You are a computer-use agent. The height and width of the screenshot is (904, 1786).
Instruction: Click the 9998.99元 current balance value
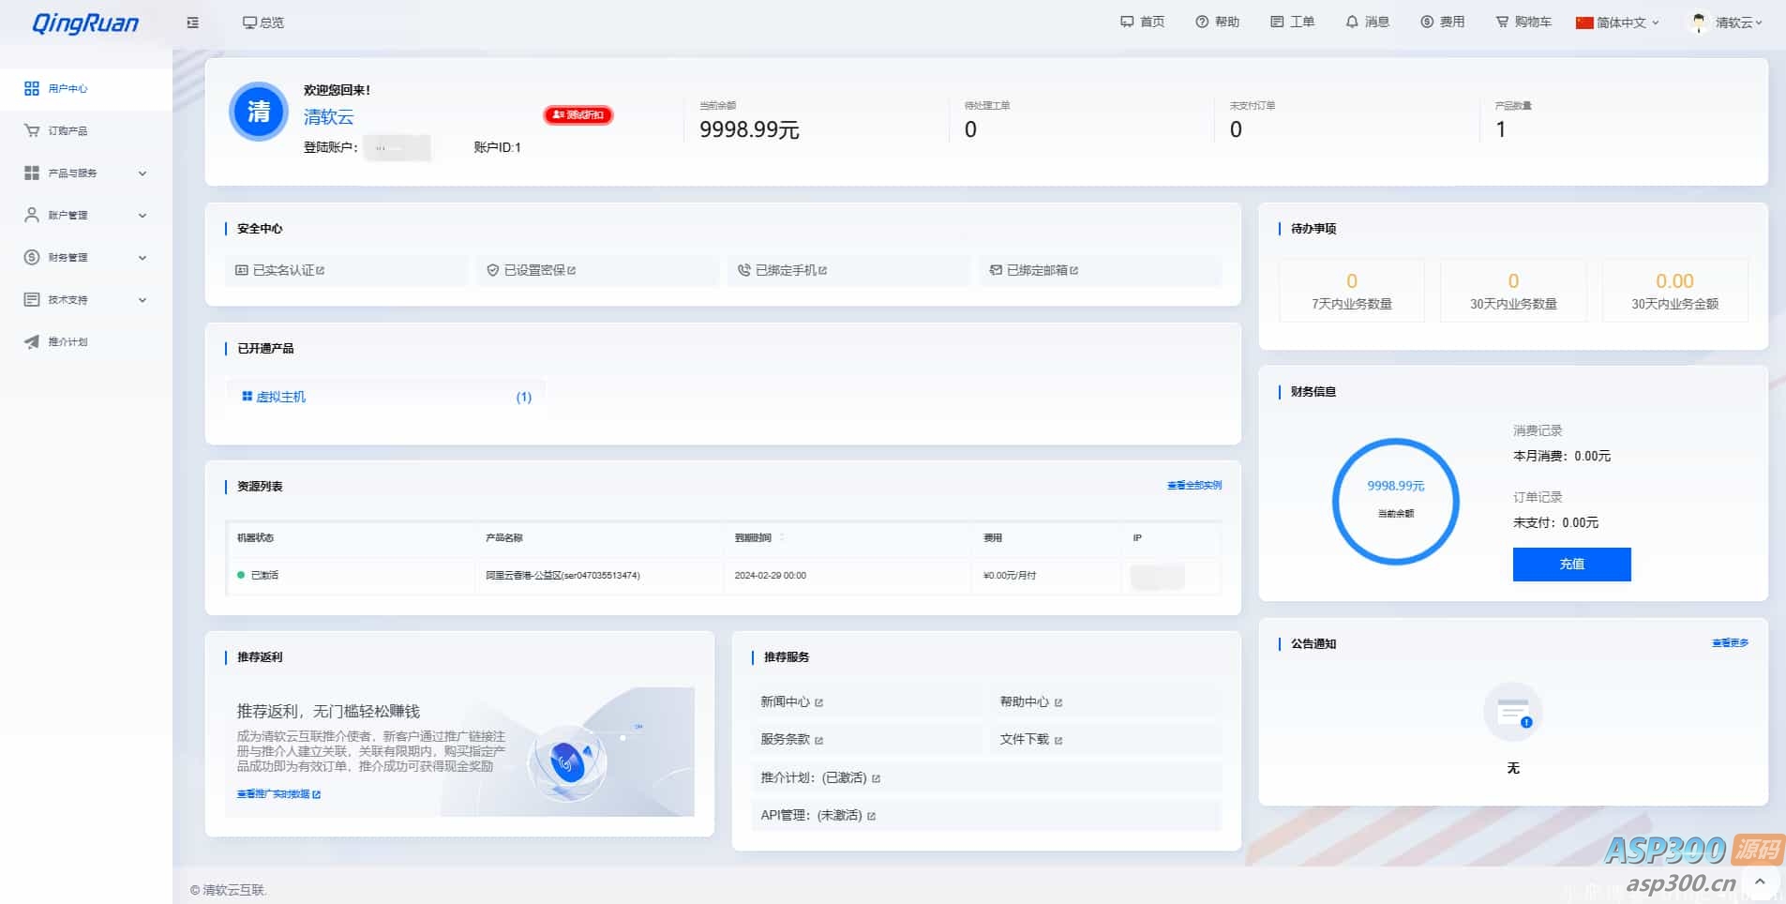749,129
